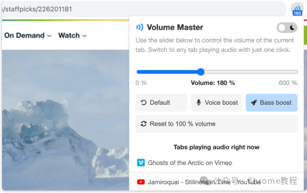
Task: Click the microphone icon in Voice boost
Action: click(x=198, y=103)
